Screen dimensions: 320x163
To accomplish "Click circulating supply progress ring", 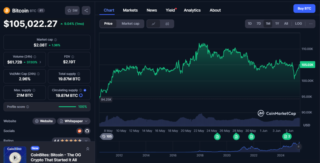I will (x=81, y=95).
